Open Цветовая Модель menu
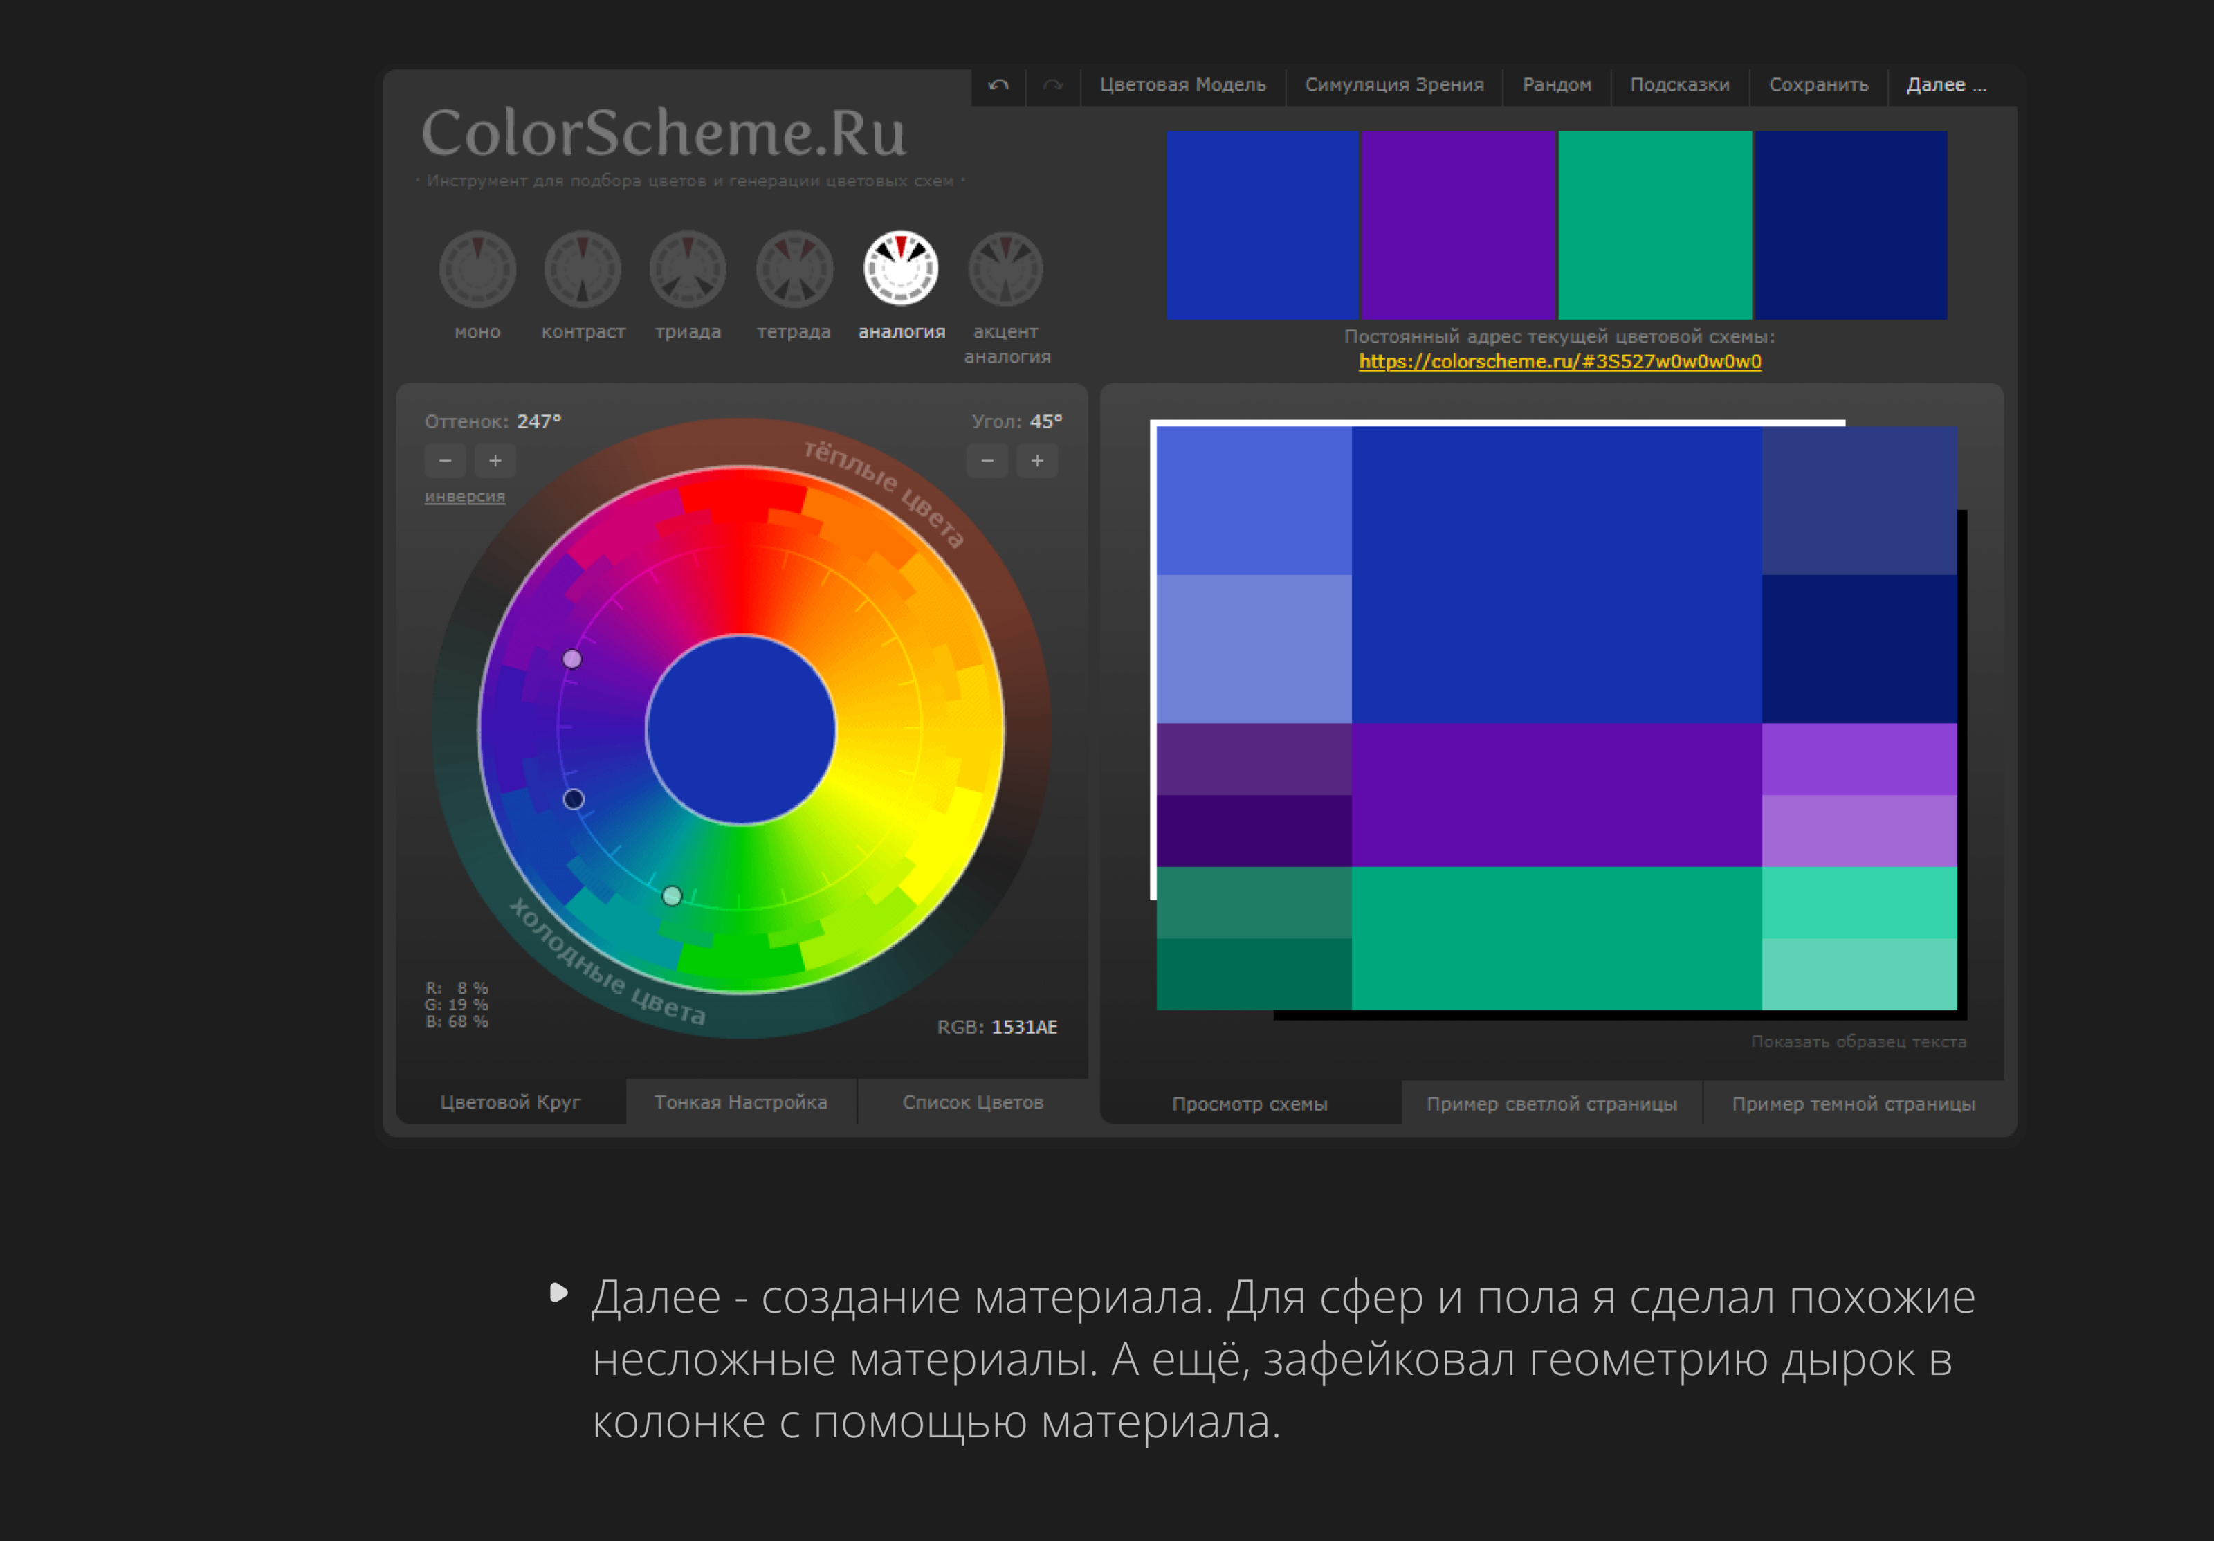The image size is (2214, 1541). click(1182, 85)
